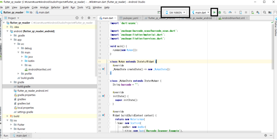Viewport: 277px width, 139px height.
Task: Select flutter_qr_reader_android.iml in the tree
Action: pos(33,91)
